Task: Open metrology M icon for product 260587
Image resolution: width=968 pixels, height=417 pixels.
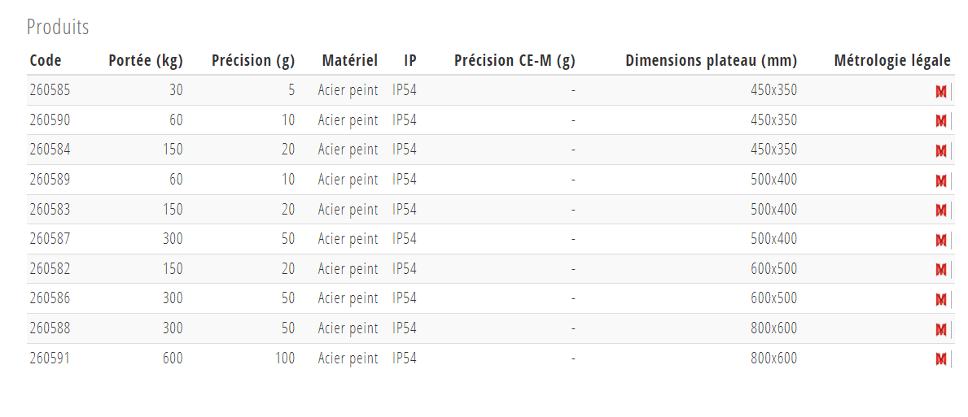Action: 941,240
